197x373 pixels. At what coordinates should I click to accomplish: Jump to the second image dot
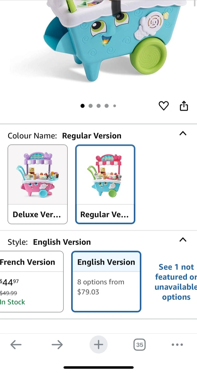(x=90, y=106)
